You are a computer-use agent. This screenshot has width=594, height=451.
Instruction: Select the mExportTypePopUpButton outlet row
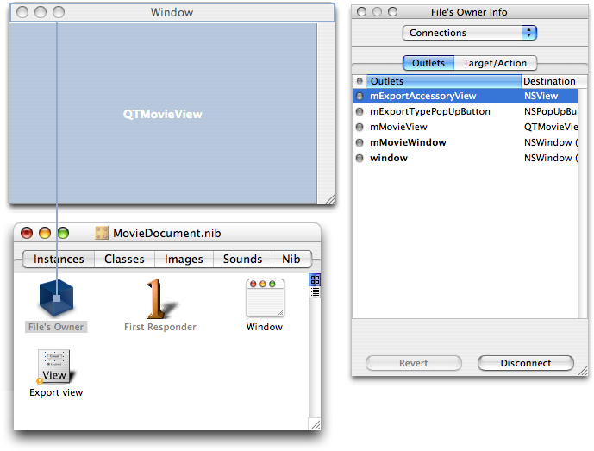(466, 111)
